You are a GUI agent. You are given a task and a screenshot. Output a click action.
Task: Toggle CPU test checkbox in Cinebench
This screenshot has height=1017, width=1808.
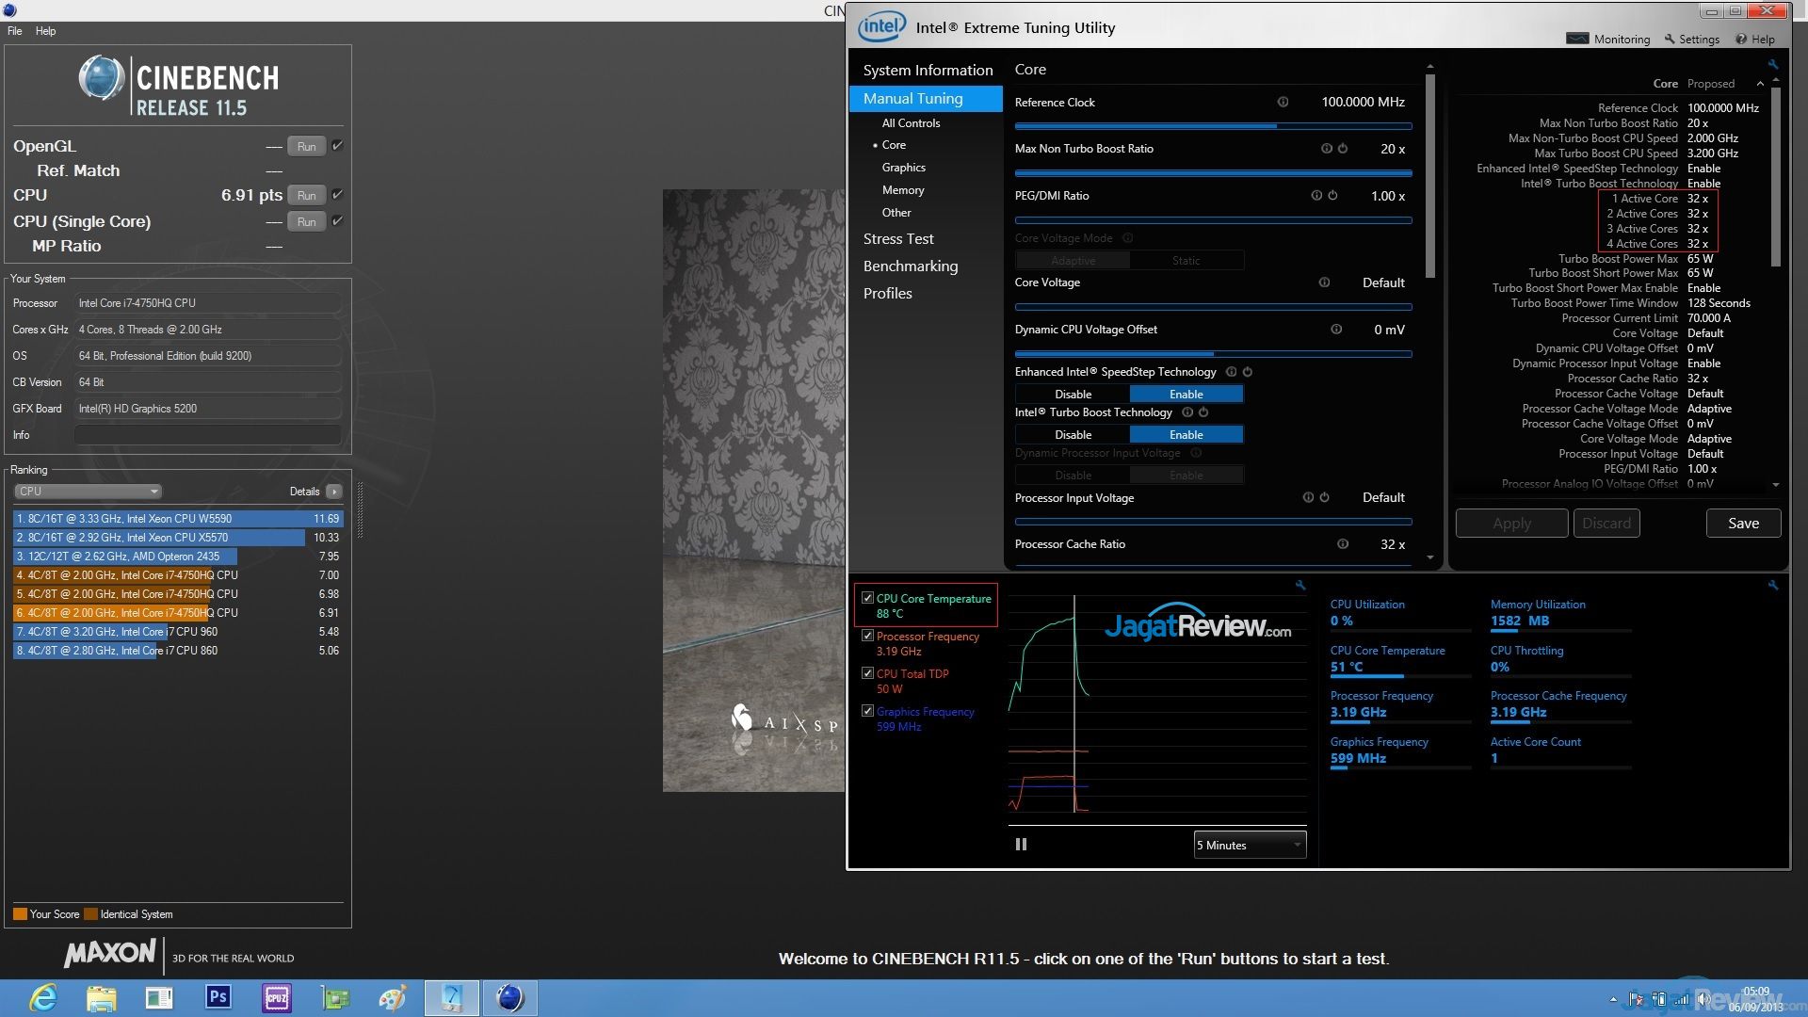pos(337,195)
